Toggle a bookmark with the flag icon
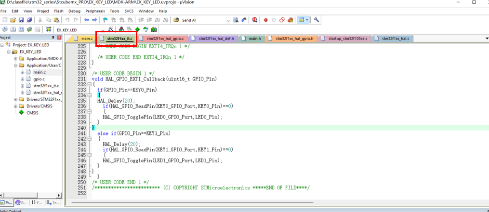 pos(106,20)
